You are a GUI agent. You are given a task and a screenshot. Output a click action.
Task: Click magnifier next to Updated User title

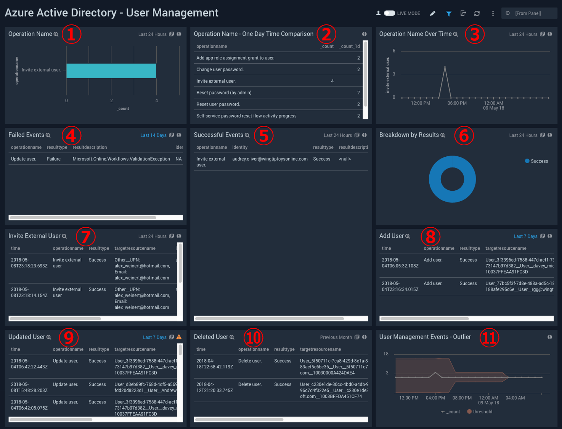point(49,337)
